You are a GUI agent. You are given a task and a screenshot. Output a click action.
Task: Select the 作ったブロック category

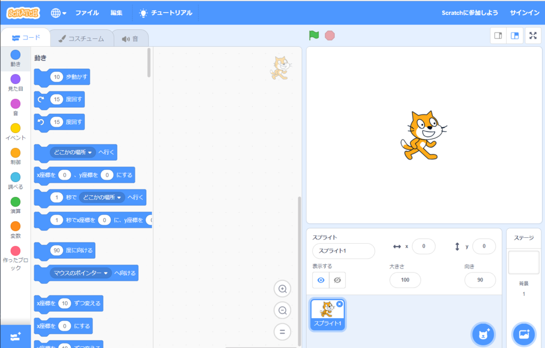point(15,258)
